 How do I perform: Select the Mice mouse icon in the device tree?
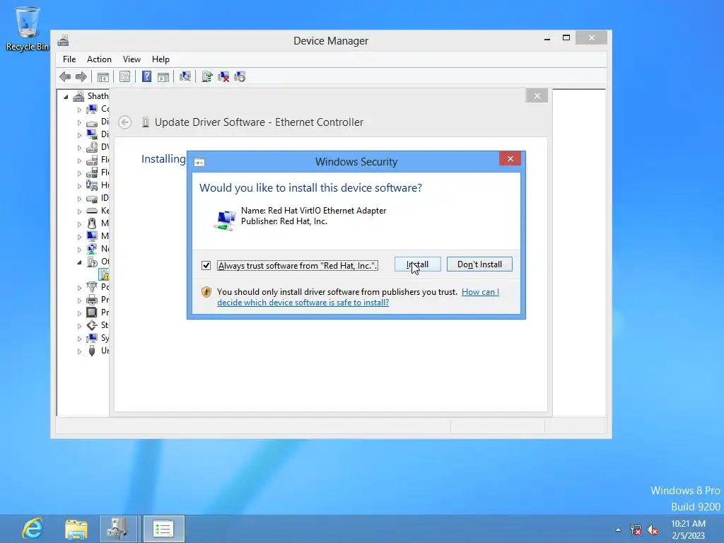point(92,223)
